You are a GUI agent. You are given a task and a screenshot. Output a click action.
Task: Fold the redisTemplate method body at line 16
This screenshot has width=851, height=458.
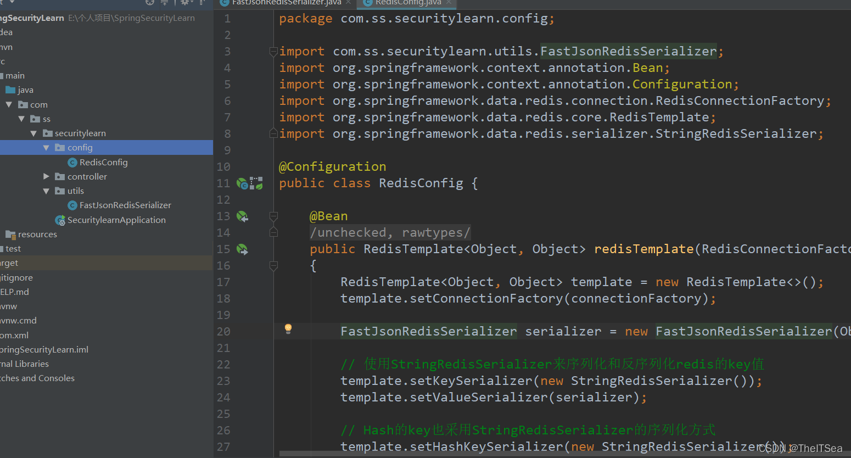[x=273, y=266]
